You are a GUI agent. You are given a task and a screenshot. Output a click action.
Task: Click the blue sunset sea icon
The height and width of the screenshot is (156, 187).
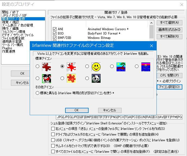click(146, 67)
